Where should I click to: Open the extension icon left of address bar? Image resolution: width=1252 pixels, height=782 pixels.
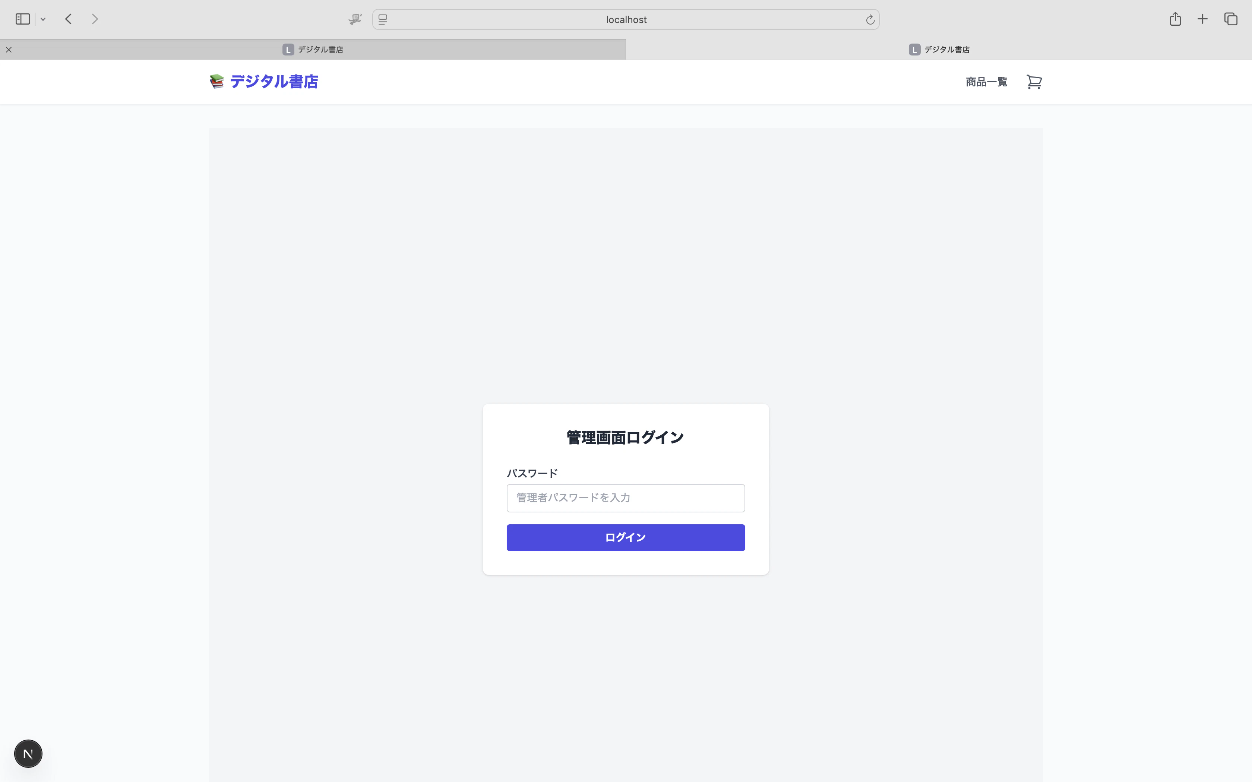pos(355,19)
